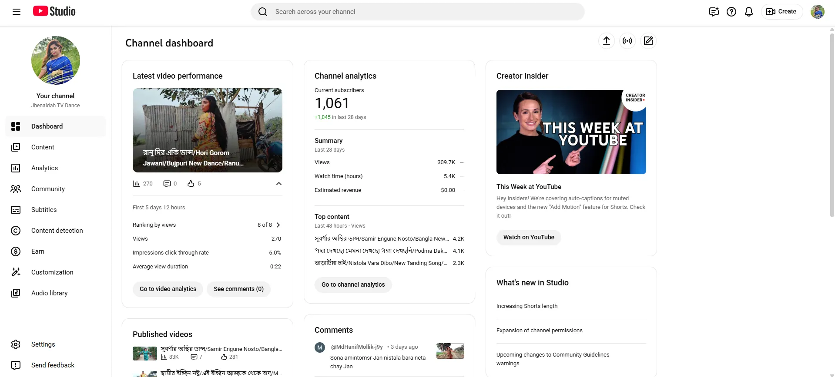Click the YouTube Studio logo

tap(54, 11)
